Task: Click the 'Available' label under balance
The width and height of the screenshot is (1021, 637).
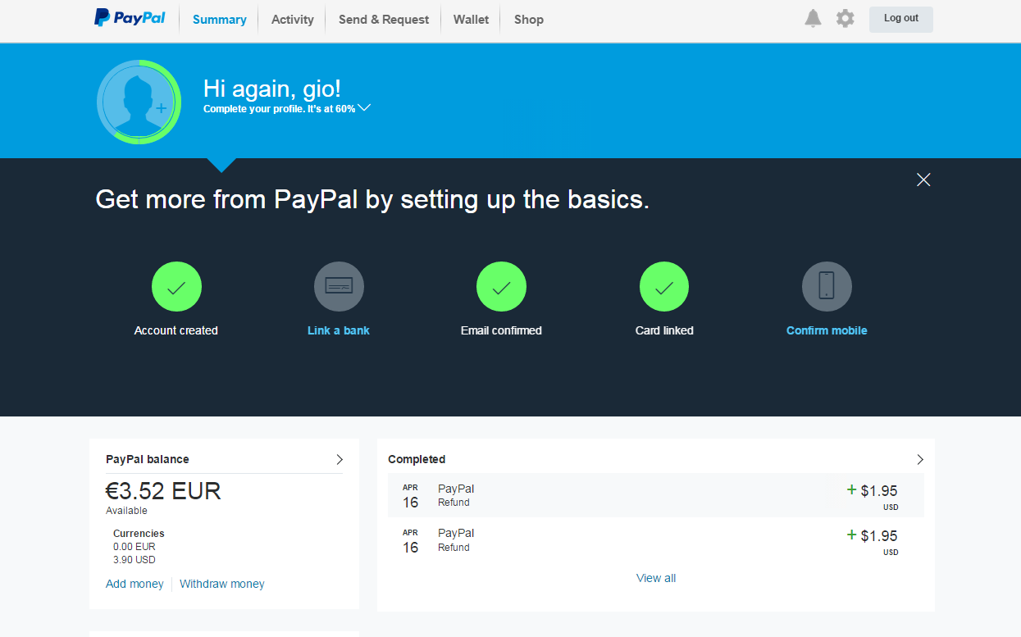Action: [x=126, y=511]
